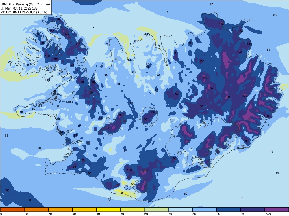Click the '56' value on the south coast

(x=122, y=192)
